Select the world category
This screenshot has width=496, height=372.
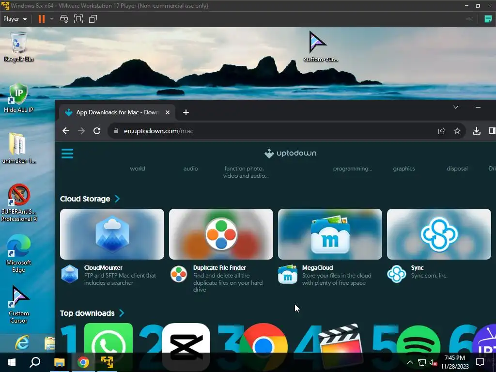click(x=138, y=169)
